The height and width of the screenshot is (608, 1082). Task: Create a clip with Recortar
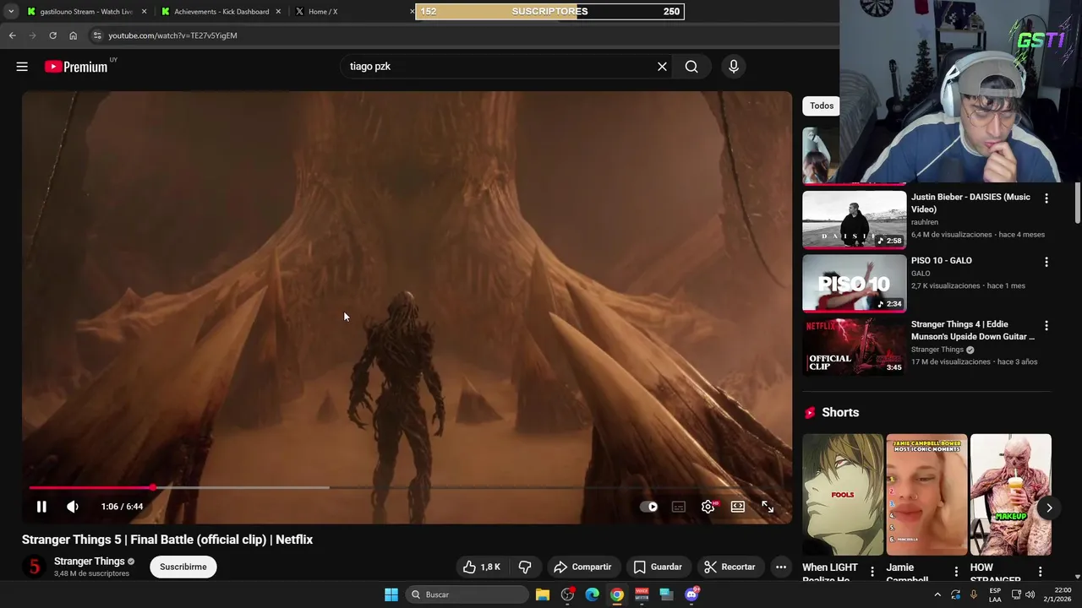tap(730, 567)
